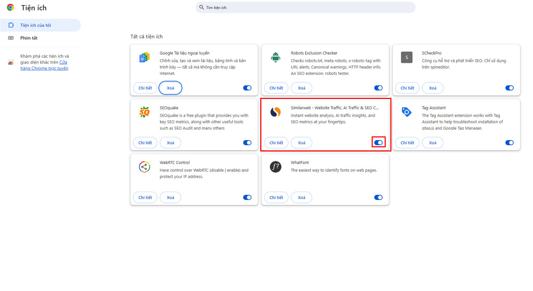The image size is (533, 291).
Task: Click the WhatFont extension icon
Action: (x=276, y=167)
